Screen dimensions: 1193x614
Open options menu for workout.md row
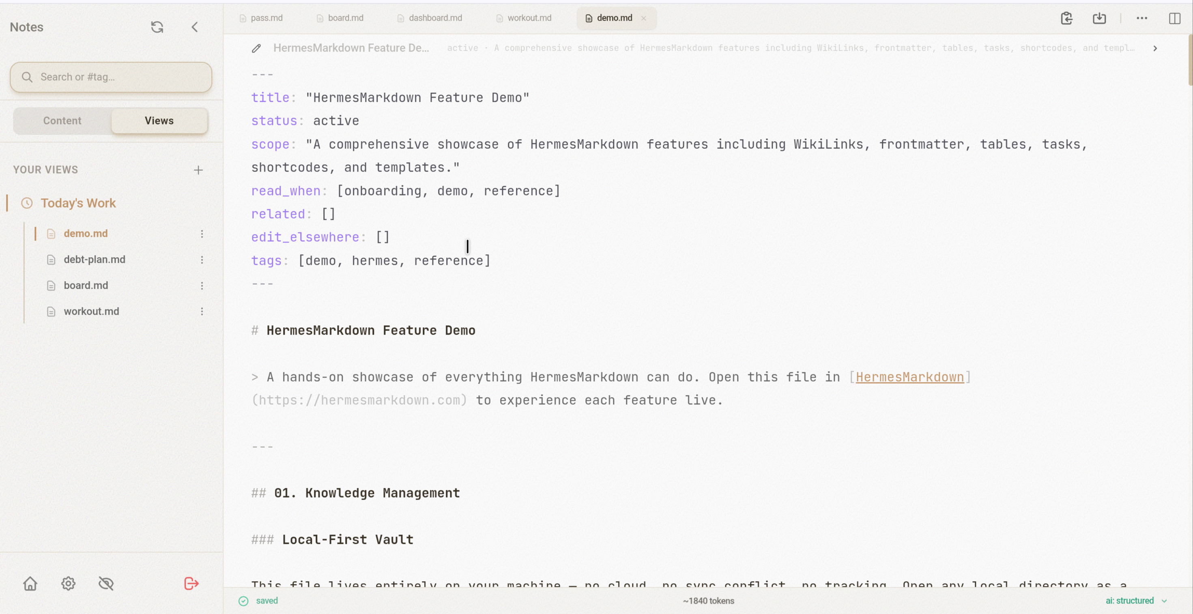(202, 311)
